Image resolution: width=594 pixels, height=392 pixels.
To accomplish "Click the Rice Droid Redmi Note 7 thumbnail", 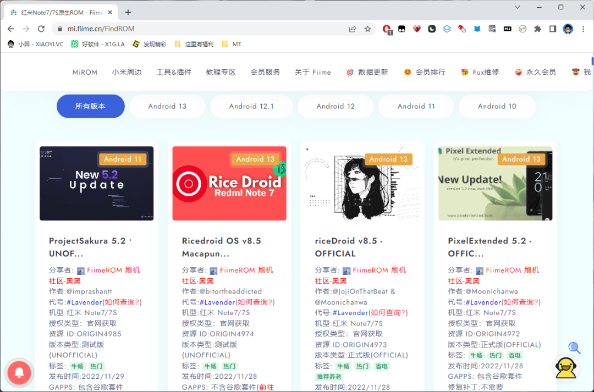I will pos(229,183).
